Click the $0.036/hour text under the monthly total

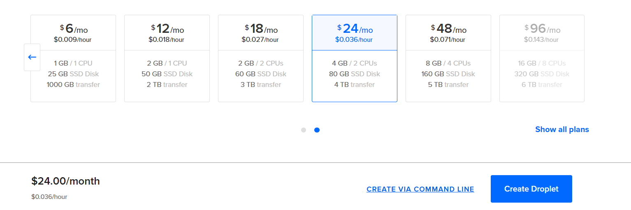(49, 197)
